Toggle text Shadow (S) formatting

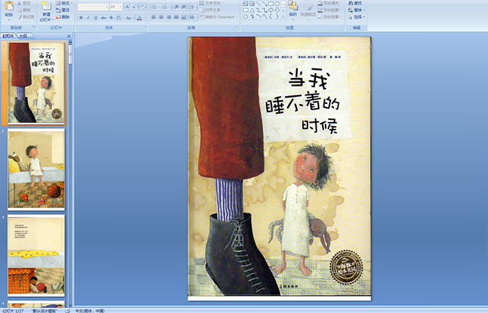[x=111, y=17]
